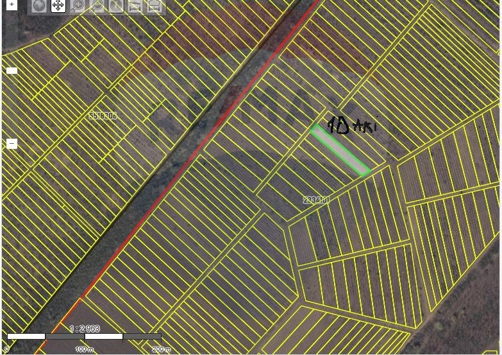502x355 pixels.
Task: Click the handwritten 10 ARI annotation
Action: click(351, 125)
